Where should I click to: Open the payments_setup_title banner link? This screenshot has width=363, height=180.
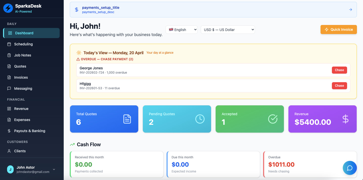213,10
